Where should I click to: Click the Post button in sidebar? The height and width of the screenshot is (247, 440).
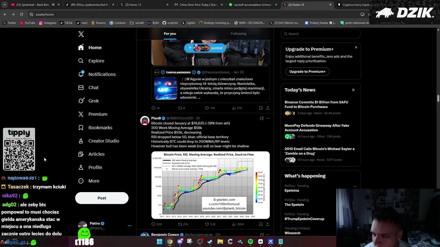click(102, 198)
